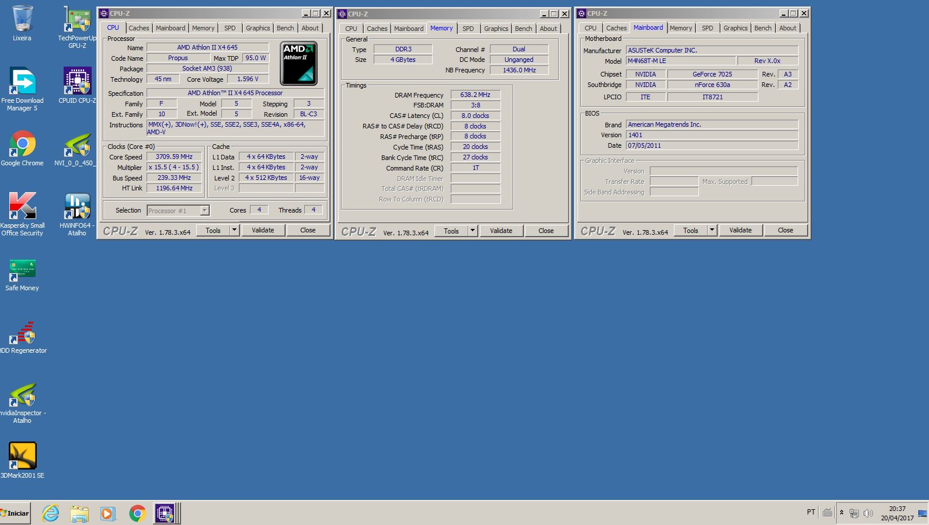Viewport: 929px width, 525px height.
Task: Click the 3709.59 MHz Core Speed value
Action: click(x=174, y=157)
